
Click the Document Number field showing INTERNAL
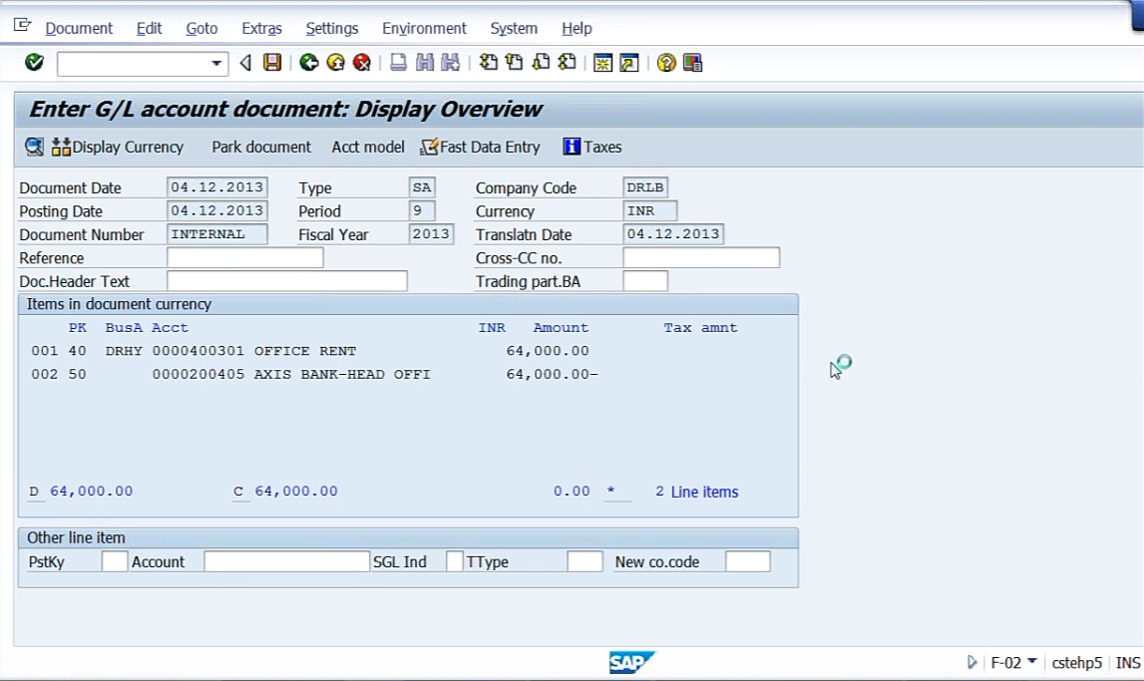tap(217, 234)
